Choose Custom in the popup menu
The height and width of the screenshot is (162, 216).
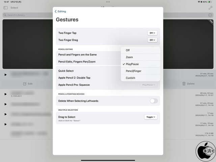tap(140, 78)
